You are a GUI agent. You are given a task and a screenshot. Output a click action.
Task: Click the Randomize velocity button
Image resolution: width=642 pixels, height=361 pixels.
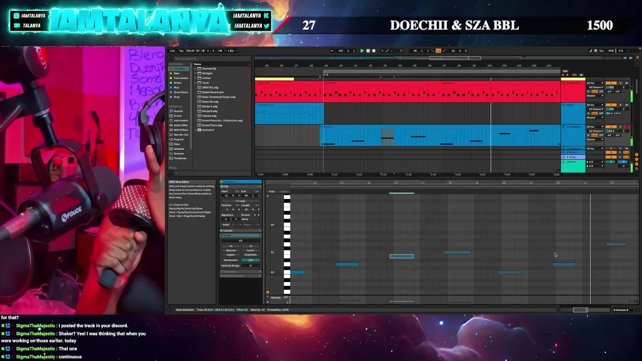click(231, 260)
